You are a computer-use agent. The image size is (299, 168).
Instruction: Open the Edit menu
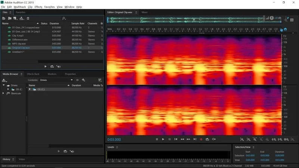tap(9, 7)
